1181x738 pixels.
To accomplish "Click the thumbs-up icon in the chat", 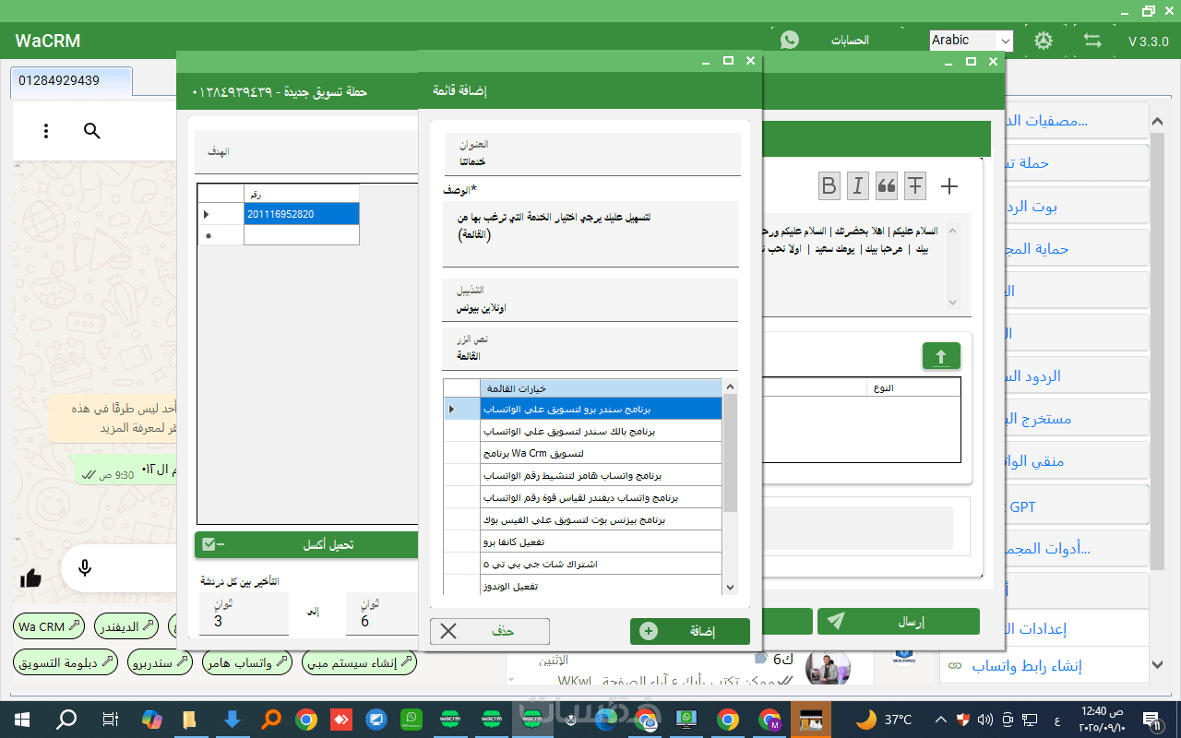I will (30, 578).
